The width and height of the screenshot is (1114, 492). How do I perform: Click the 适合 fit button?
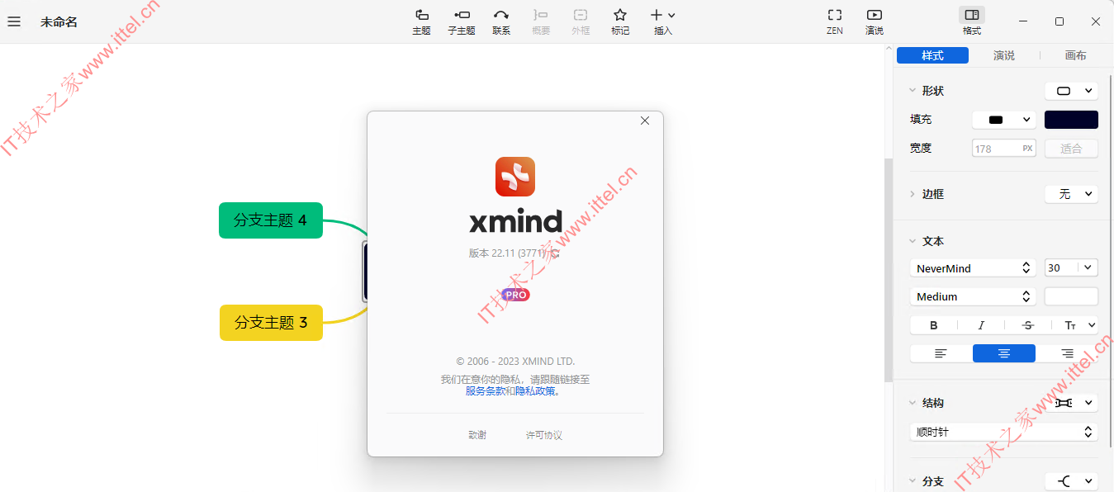click(1072, 149)
